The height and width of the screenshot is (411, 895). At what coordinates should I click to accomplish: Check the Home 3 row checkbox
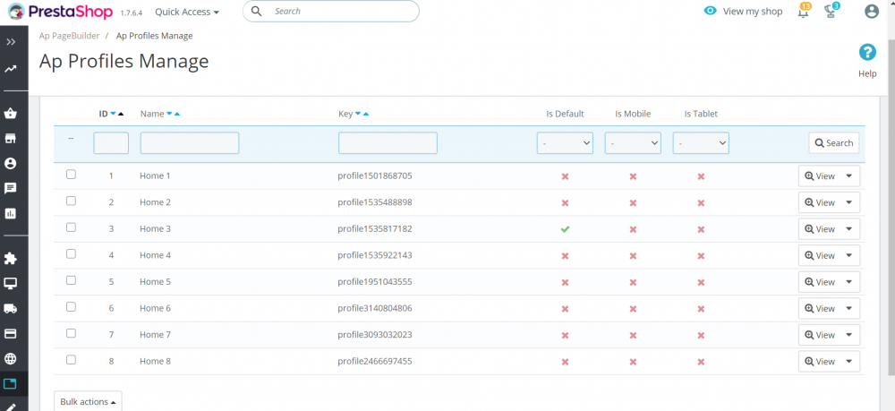pyautogui.click(x=71, y=227)
